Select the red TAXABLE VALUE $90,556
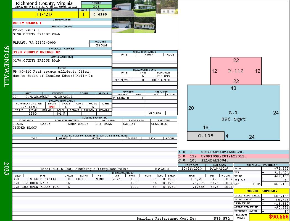This screenshot has width=290, height=221. [278, 217]
